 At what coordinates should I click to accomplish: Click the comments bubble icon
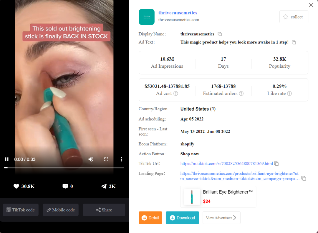click(x=65, y=186)
